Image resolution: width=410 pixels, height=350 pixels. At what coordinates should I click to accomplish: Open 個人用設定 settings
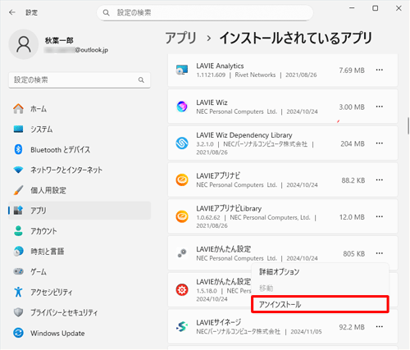point(80,190)
